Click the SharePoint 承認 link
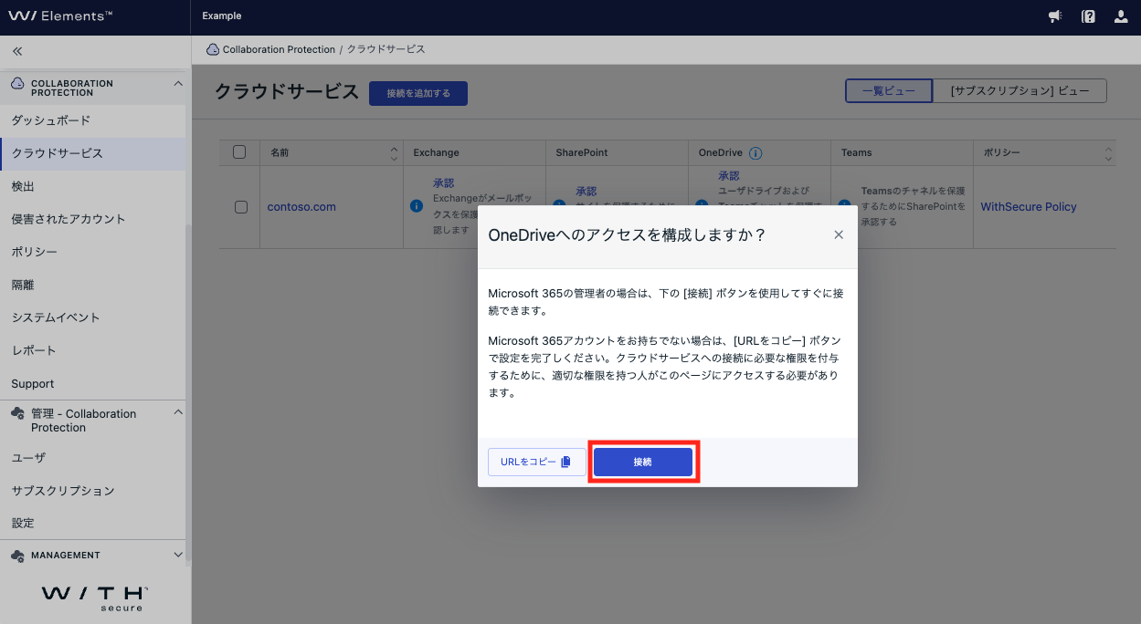The width and height of the screenshot is (1141, 624). [586, 192]
